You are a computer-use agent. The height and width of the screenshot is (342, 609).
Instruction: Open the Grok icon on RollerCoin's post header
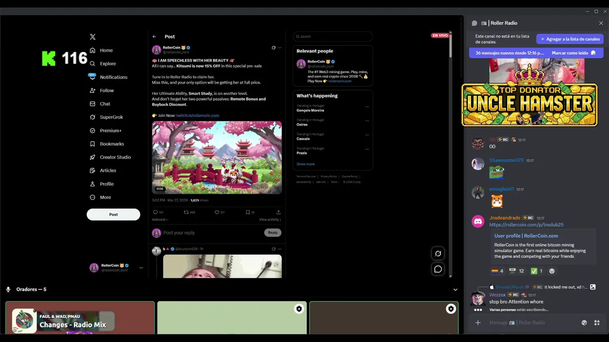[x=274, y=47]
